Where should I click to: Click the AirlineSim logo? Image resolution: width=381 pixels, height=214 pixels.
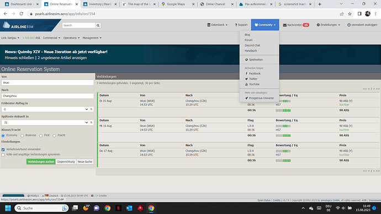pos(18,25)
